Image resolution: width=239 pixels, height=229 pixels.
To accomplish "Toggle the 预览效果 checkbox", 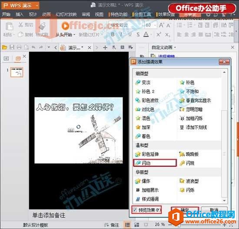I will (135, 210).
